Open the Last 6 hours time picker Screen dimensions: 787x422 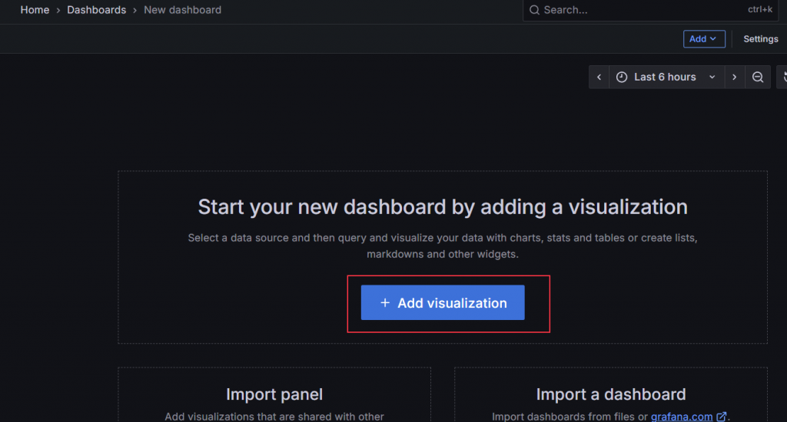tap(665, 77)
